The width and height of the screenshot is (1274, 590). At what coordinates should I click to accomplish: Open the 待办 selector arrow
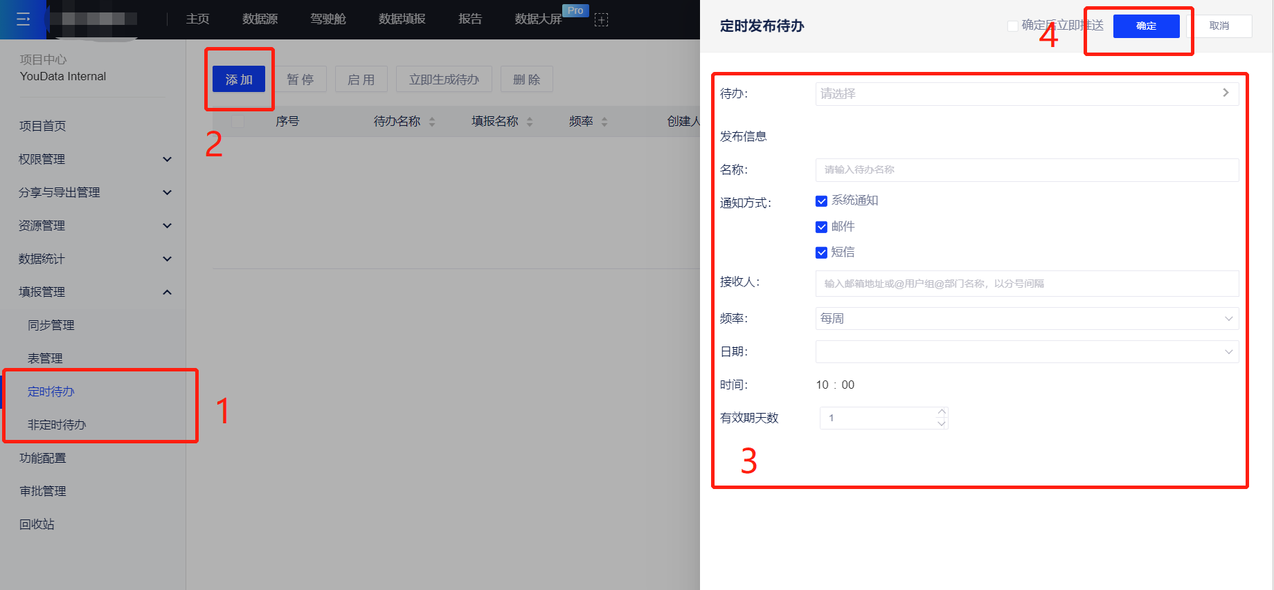coord(1225,93)
